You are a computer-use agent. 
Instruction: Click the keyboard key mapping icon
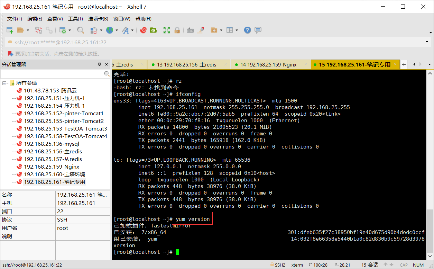pyautogui.click(x=190, y=30)
